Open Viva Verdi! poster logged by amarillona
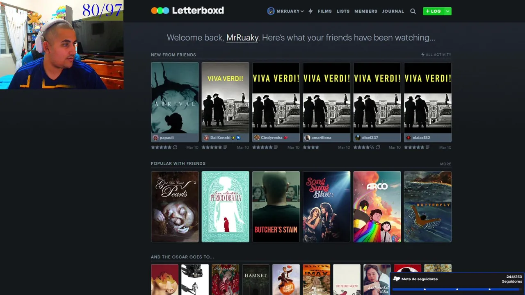The image size is (525, 295). (x=326, y=98)
